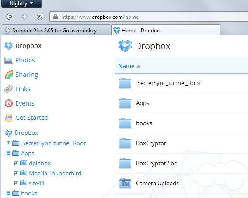Open the Sharing link in sidebar
Screen dimensions: 248x198
pos(27,75)
